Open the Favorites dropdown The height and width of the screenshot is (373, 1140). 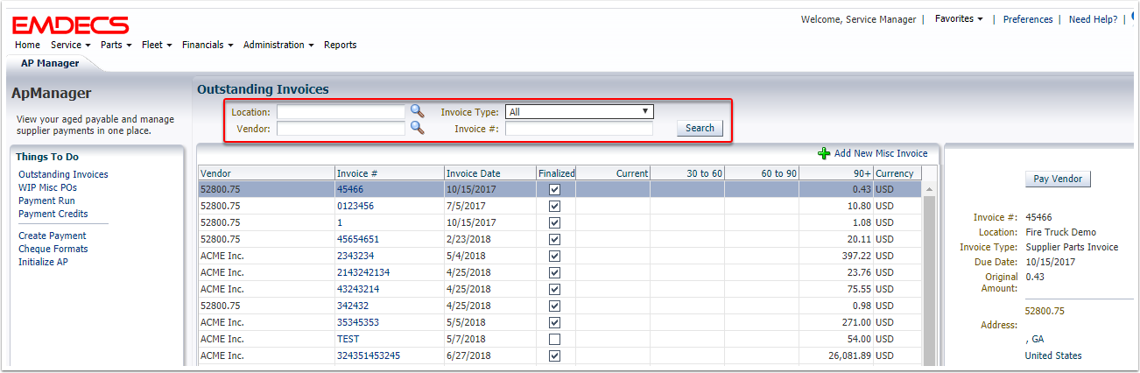959,18
